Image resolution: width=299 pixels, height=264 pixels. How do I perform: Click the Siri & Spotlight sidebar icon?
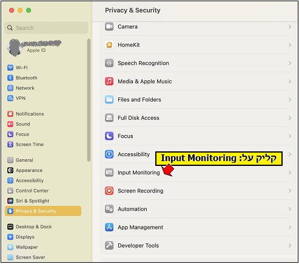[10, 201]
